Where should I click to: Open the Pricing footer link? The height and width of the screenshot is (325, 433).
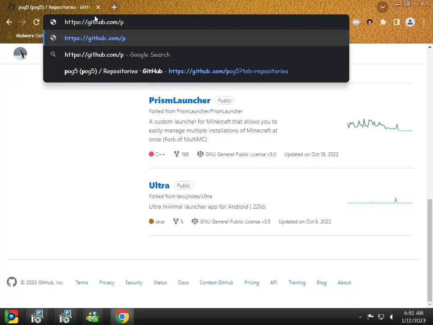pos(252,283)
